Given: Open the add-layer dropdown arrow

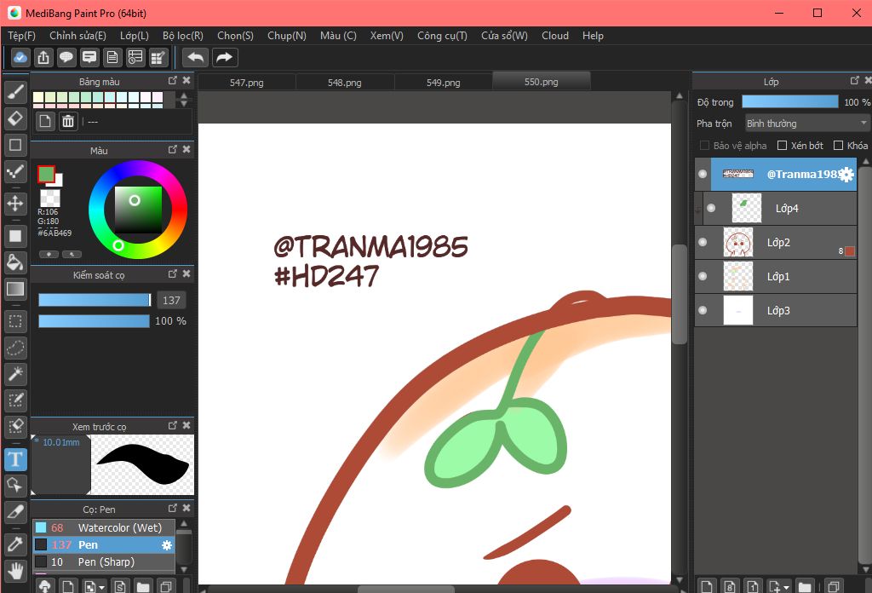Looking at the screenshot, I should click(x=786, y=587).
